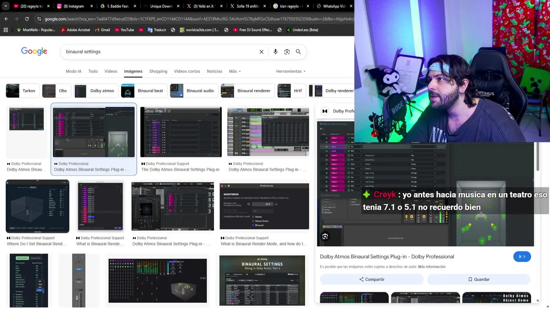
Task: Switch to the Modo IA results tab
Action: 73,71
